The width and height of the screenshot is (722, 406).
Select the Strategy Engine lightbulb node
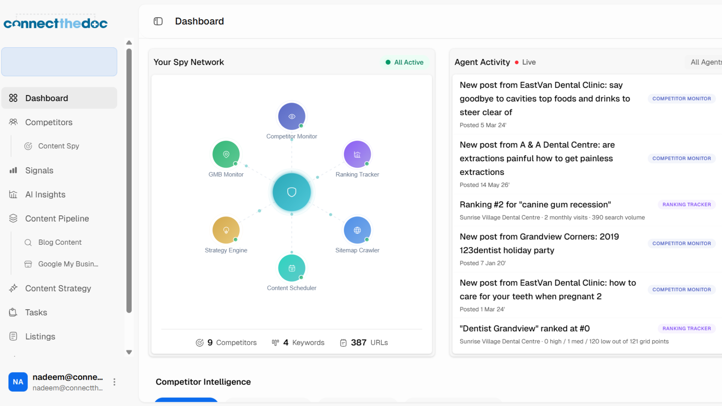pyautogui.click(x=226, y=230)
